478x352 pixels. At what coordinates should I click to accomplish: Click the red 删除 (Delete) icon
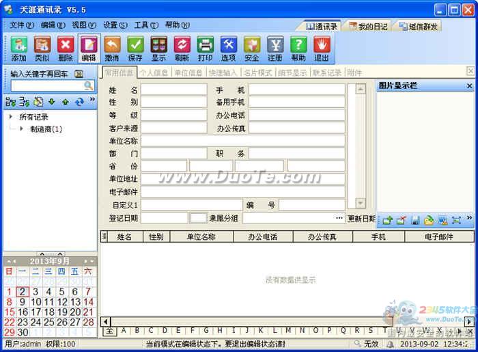[x=66, y=49]
